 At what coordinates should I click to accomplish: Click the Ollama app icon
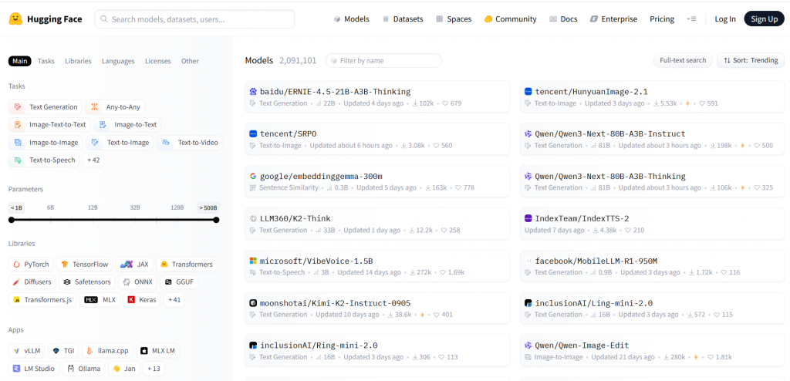[71, 369]
